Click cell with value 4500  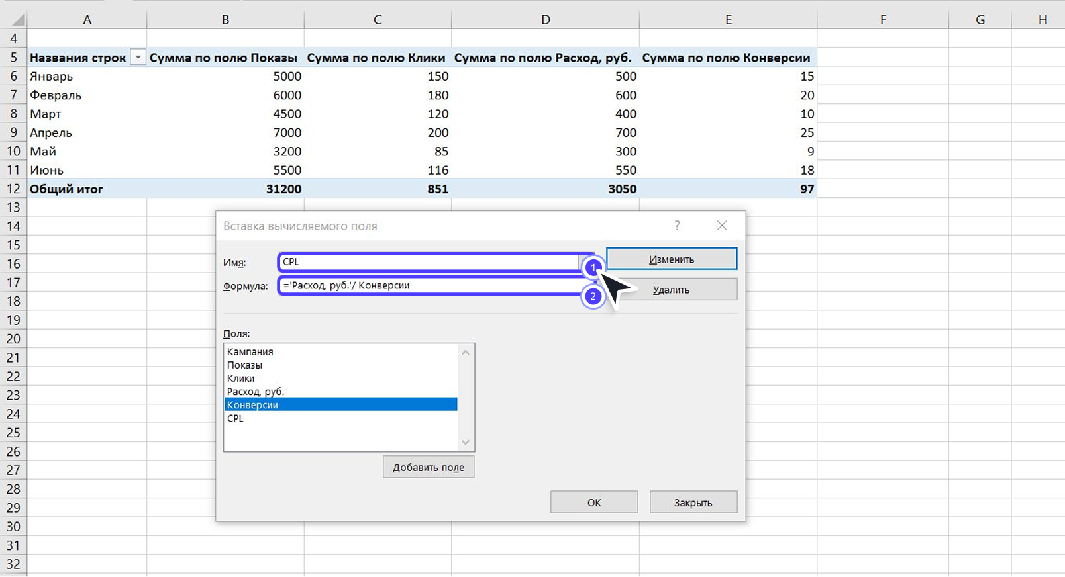(x=226, y=114)
